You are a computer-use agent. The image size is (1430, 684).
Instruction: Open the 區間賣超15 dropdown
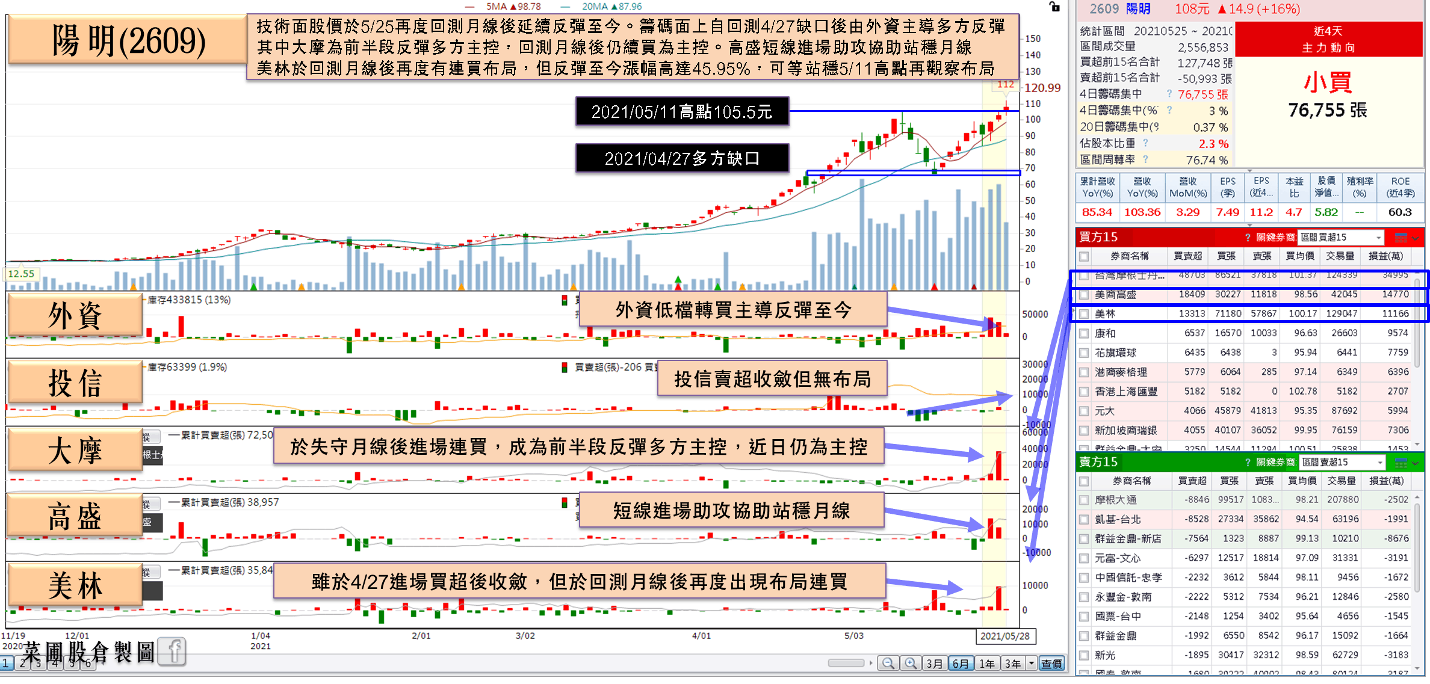1379,463
